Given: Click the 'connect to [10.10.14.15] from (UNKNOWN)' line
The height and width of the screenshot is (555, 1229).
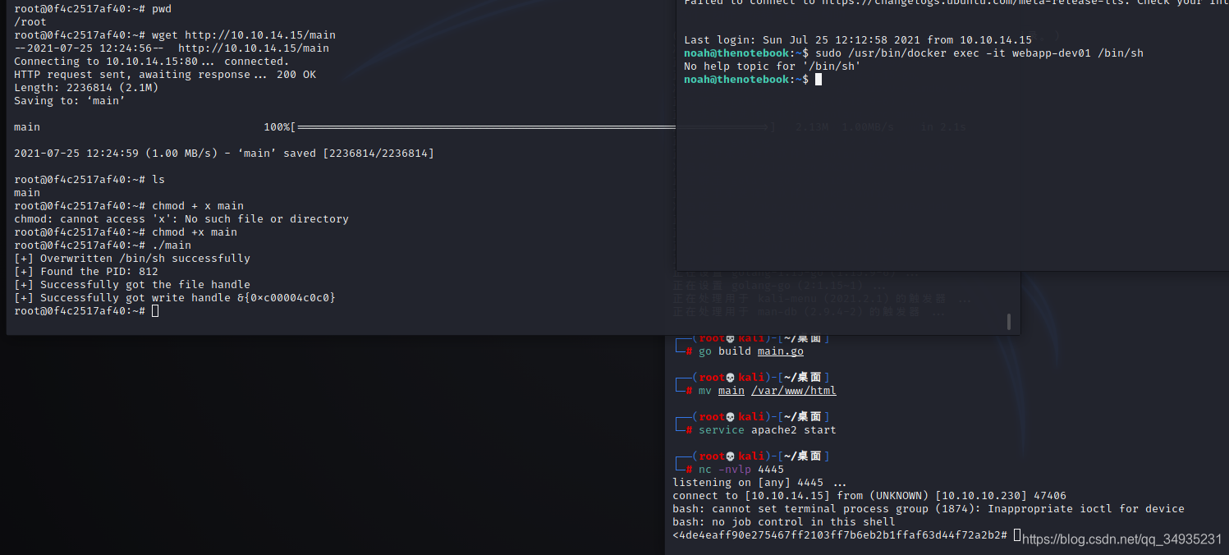Looking at the screenshot, I should 869,495.
